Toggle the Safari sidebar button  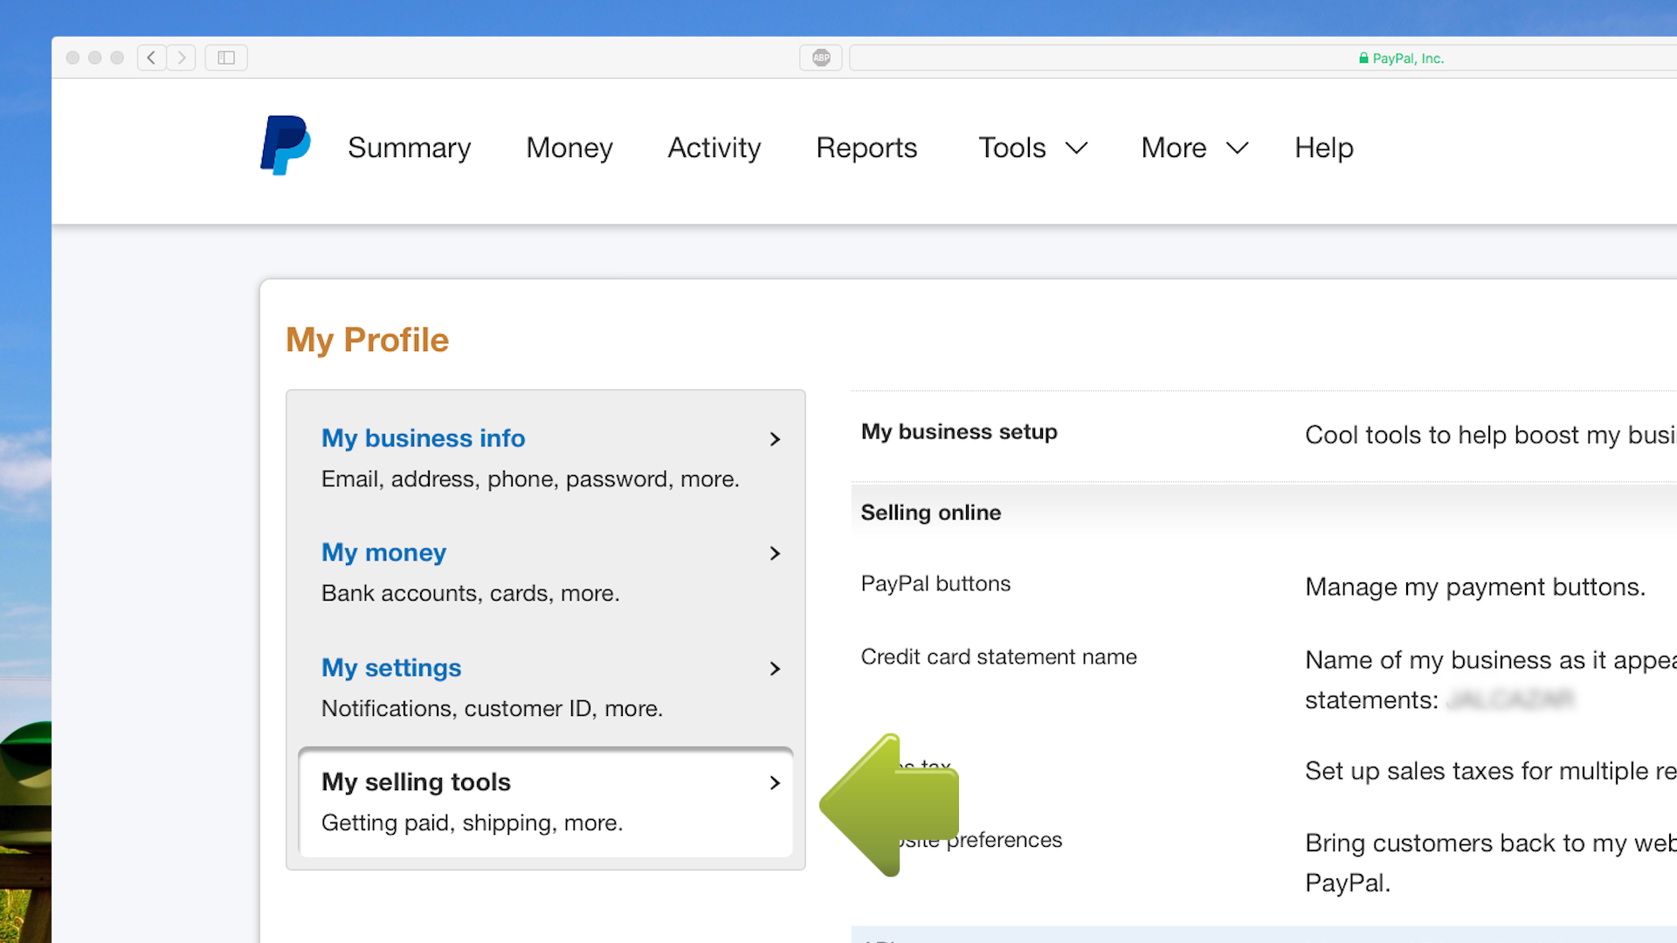point(226,58)
